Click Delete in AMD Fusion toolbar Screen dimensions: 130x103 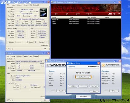(x=78, y=14)
